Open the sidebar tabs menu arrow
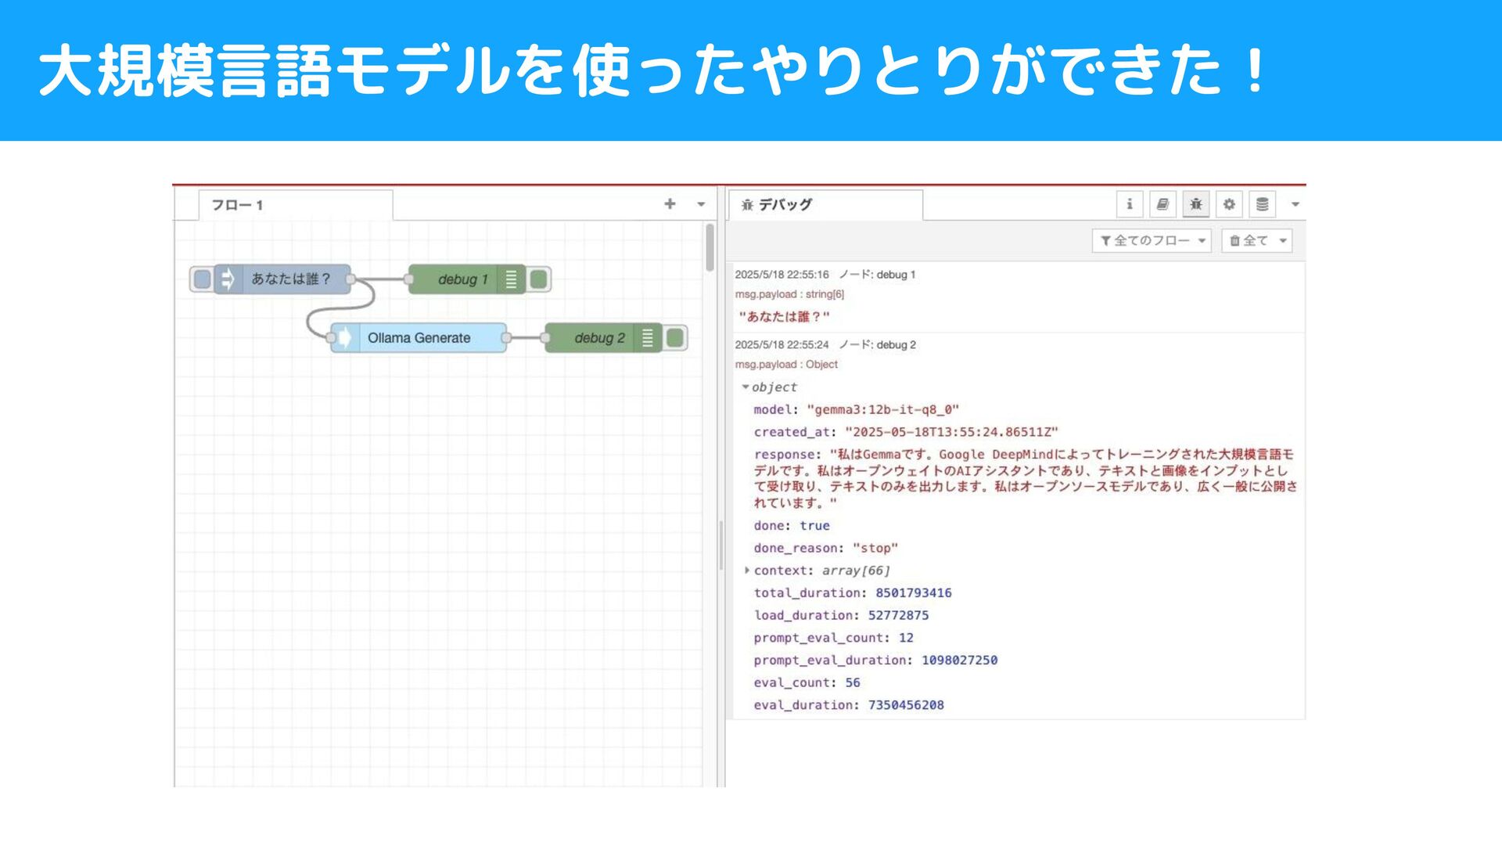The image size is (1502, 846). pyautogui.click(x=1295, y=204)
